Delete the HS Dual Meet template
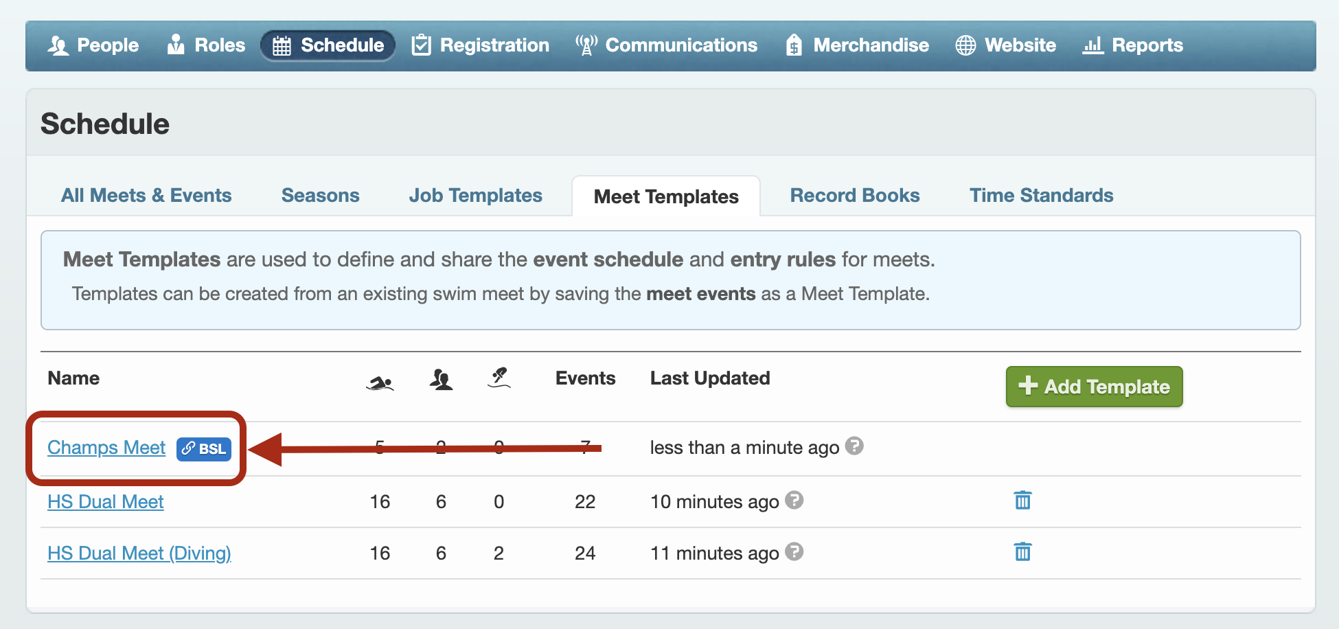Screen dimensions: 1339x629 tap(1022, 501)
